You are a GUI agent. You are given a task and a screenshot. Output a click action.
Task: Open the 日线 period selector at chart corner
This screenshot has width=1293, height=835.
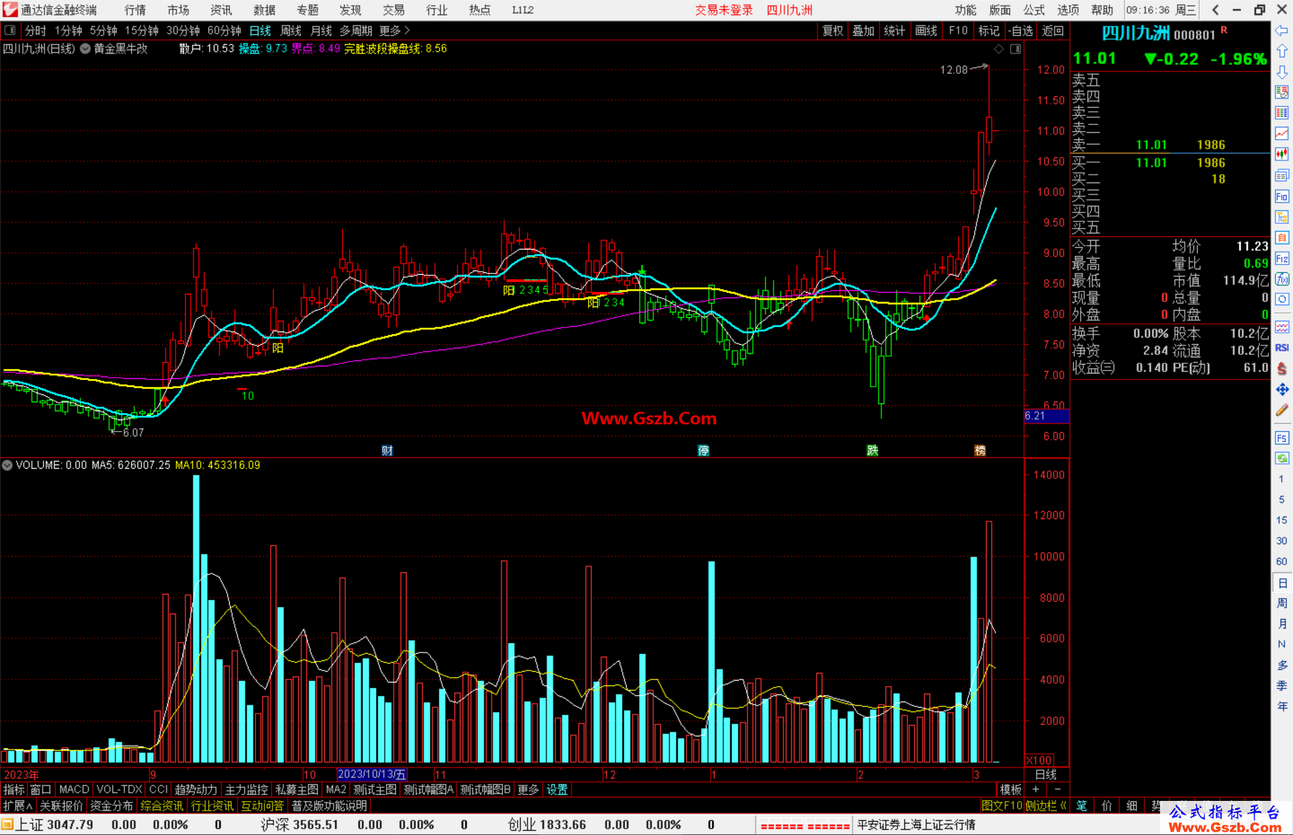click(1046, 775)
